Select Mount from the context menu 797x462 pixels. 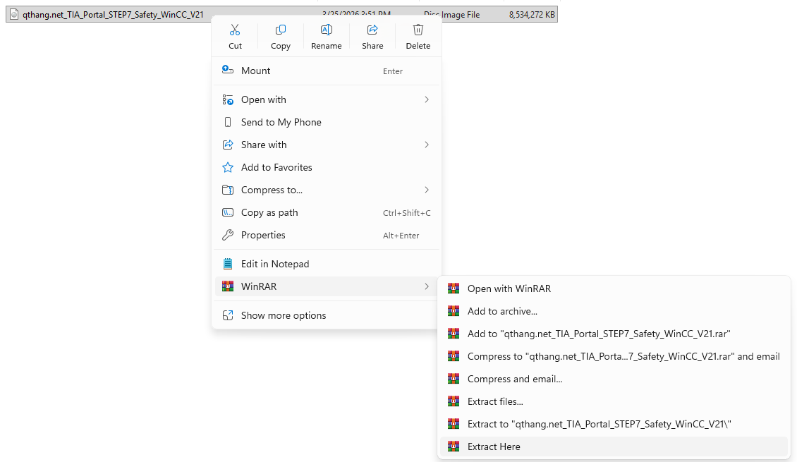[256, 71]
